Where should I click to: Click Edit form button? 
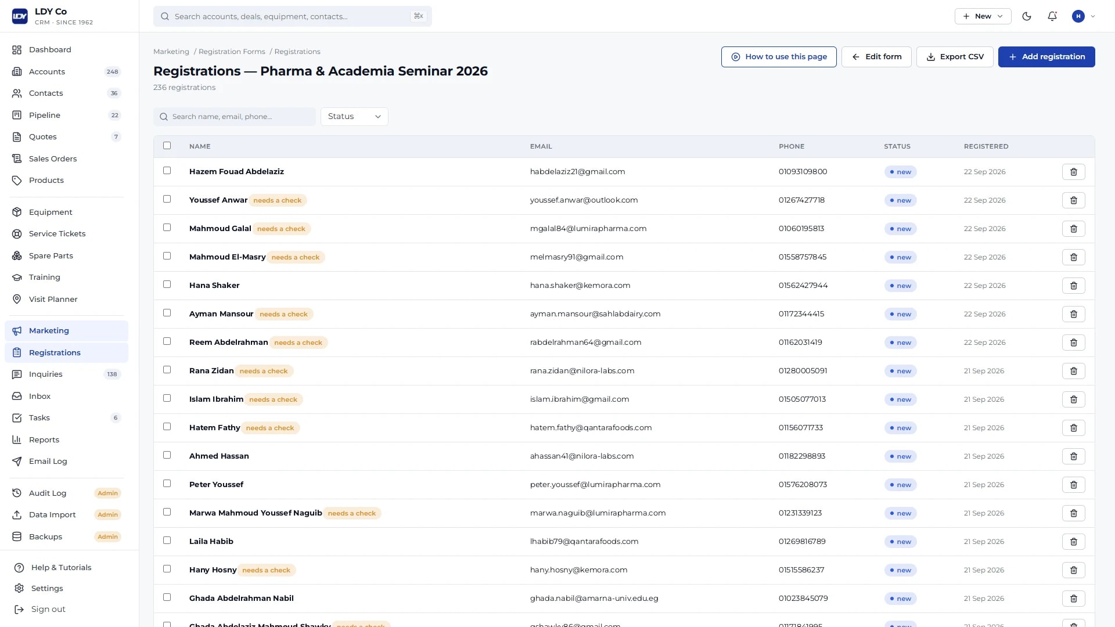point(876,57)
